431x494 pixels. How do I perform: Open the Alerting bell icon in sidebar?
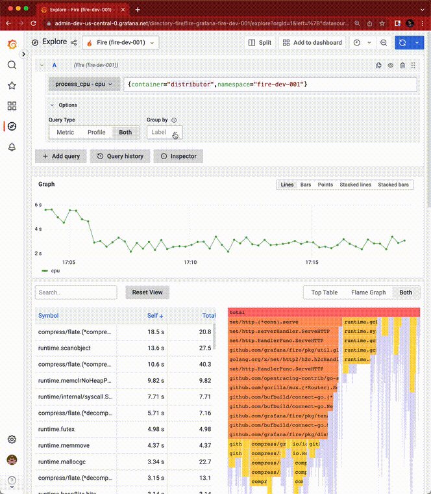(x=12, y=147)
